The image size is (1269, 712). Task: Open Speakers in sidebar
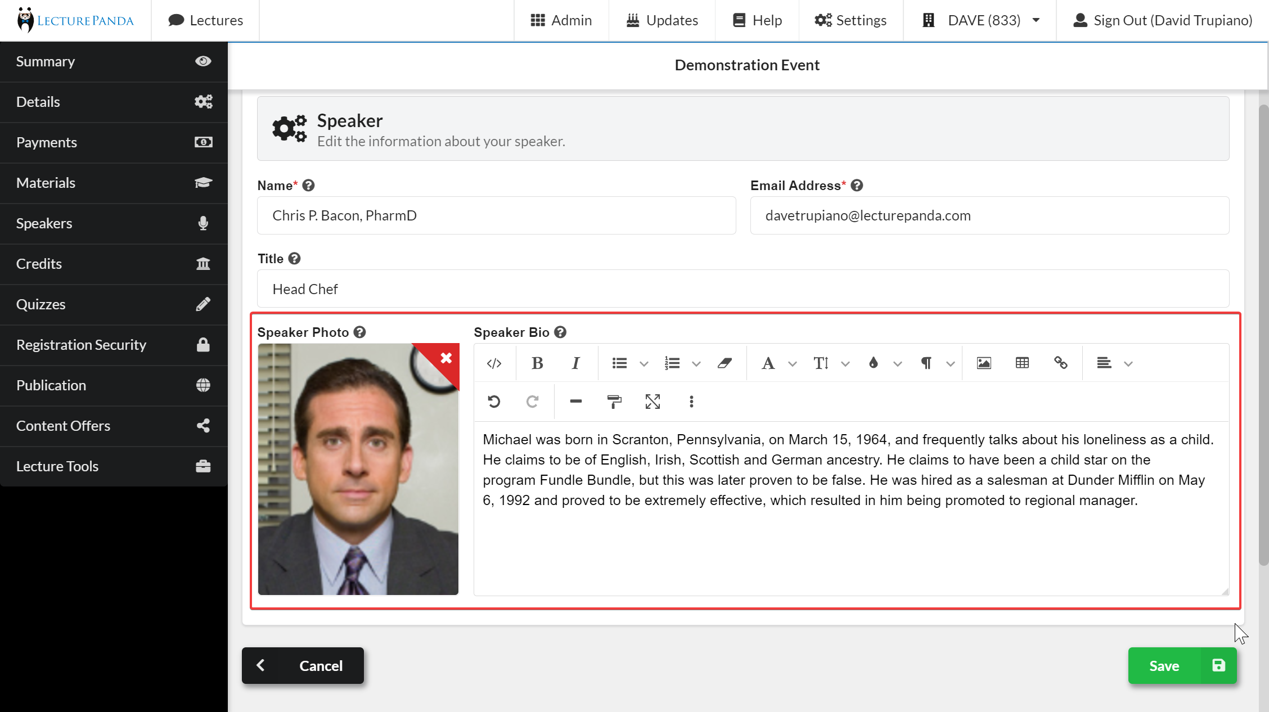114,223
